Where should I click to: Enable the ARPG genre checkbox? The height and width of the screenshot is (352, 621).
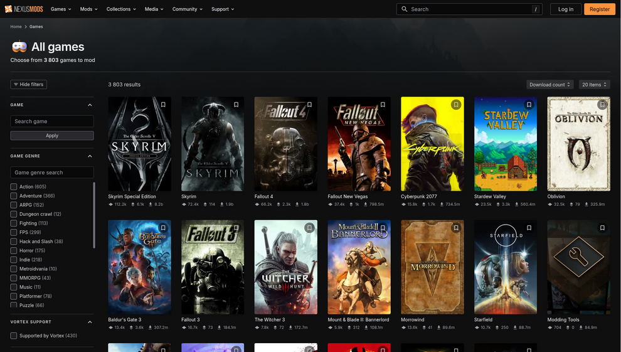tap(13, 205)
